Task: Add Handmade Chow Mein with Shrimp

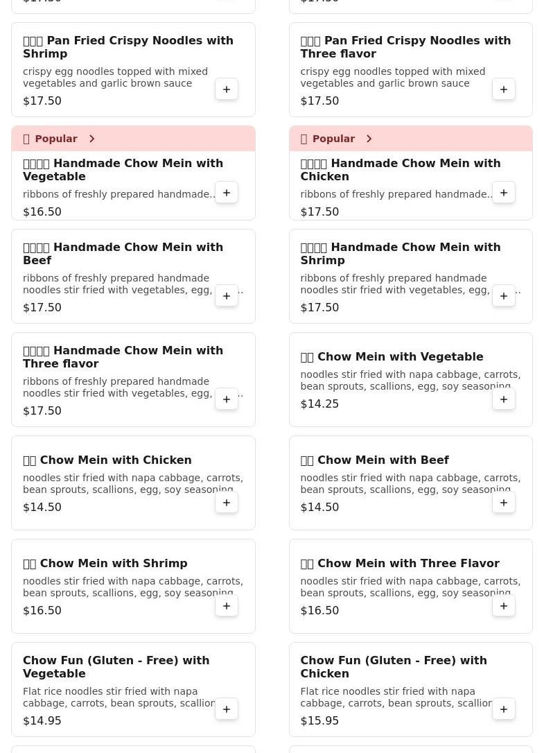Action: pos(504,296)
